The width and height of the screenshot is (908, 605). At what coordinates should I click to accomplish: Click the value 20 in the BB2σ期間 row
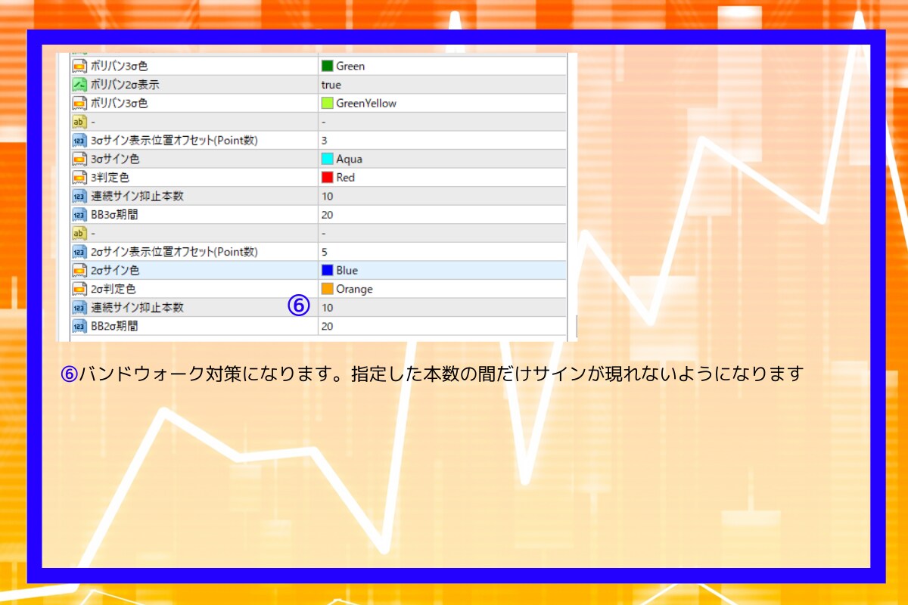[x=327, y=326]
